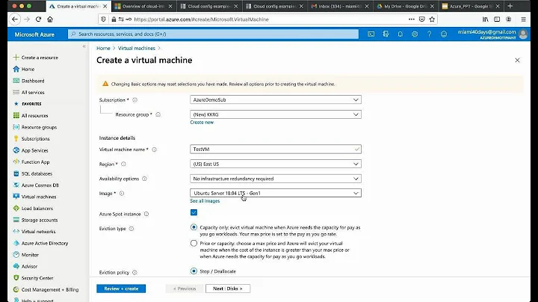The image size is (538, 302).
Task: Open portal settings gear icon
Action: tap(415, 34)
